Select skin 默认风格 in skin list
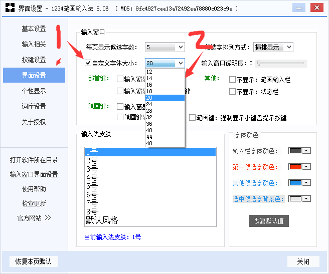This screenshot has height=274, width=329. (102, 220)
